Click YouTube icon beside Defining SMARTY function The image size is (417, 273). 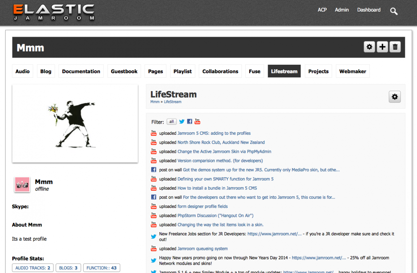point(154,179)
